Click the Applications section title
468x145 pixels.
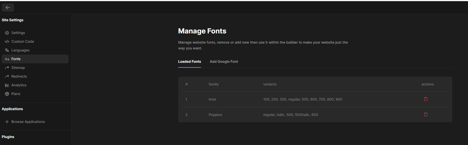tap(12, 109)
